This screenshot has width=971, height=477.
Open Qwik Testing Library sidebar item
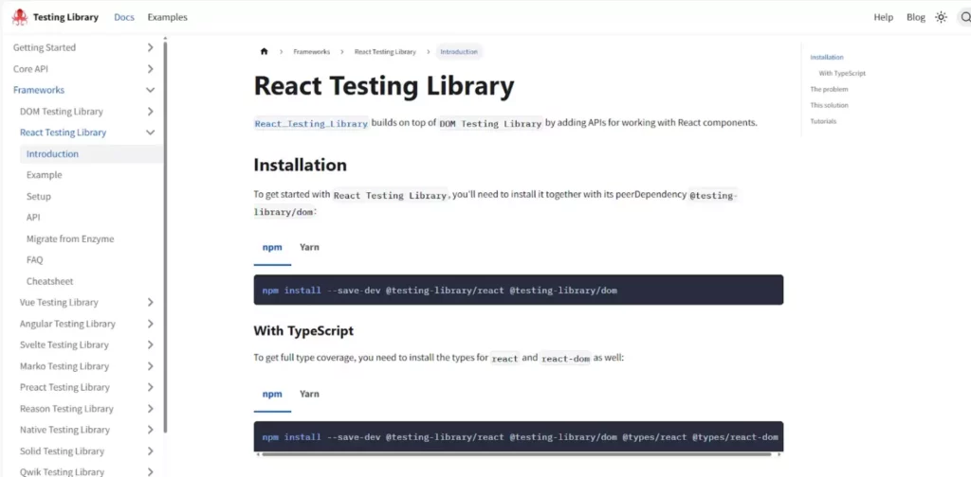[x=62, y=472]
